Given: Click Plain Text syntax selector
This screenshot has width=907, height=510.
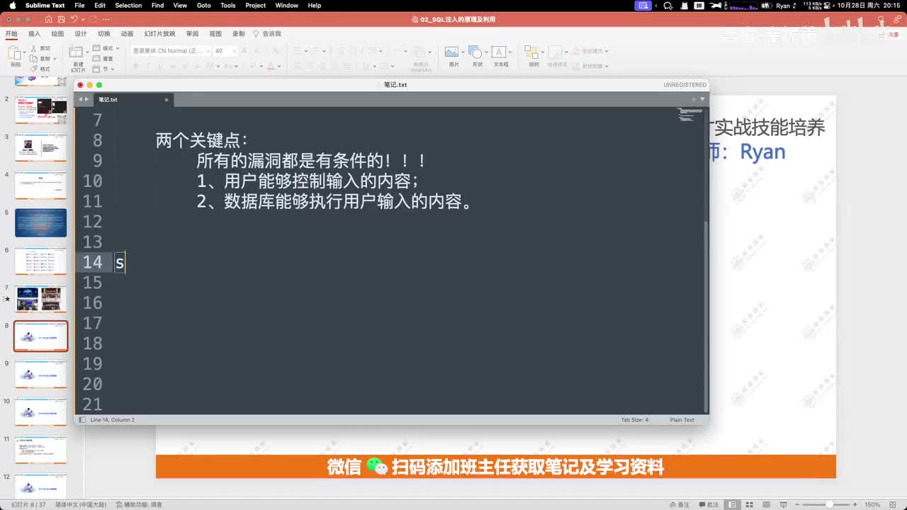Looking at the screenshot, I should 682,420.
